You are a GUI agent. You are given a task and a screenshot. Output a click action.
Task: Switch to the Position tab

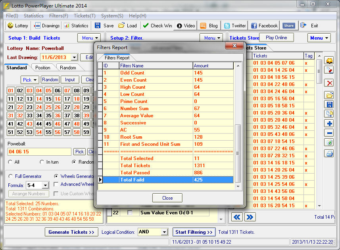(x=43, y=68)
